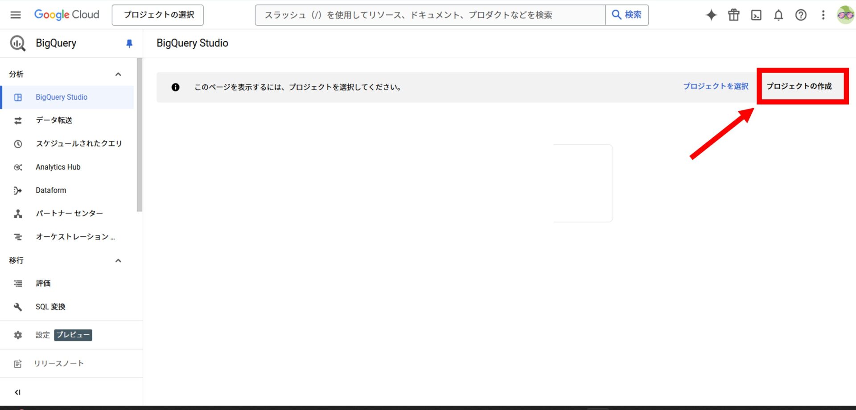Click the BigQuery Studio sidebar icon

tap(18, 97)
